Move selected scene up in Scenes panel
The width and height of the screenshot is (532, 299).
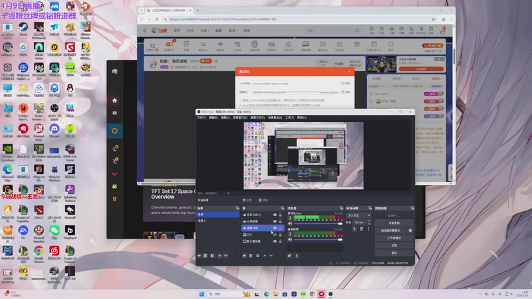(219, 256)
